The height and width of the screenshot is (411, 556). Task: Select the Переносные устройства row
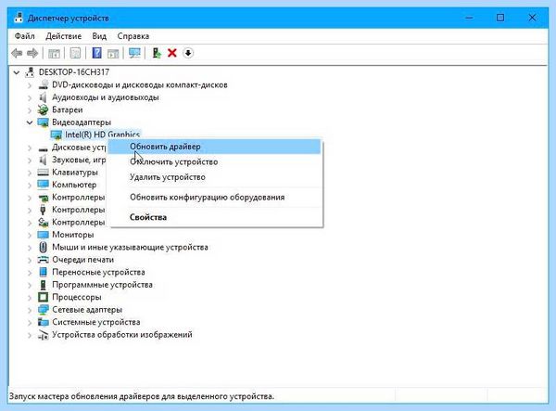click(98, 272)
